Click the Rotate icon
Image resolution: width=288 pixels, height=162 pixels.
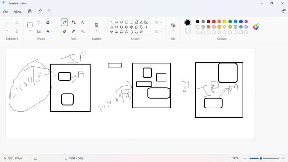(48, 22)
